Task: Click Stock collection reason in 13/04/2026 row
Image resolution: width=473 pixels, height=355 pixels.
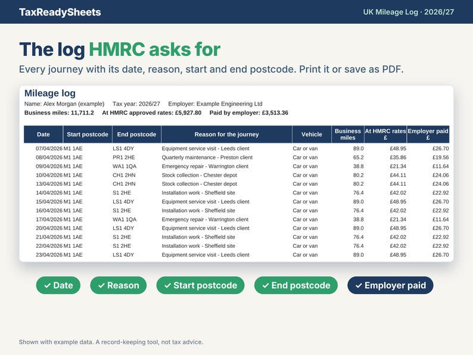Action: 200,184
